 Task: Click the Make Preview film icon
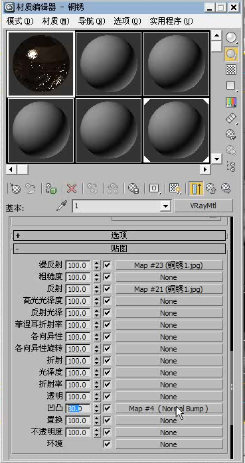click(231, 119)
